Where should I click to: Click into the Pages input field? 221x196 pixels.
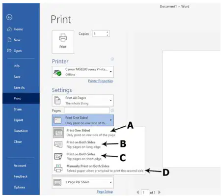pyautogui.click(x=87, y=111)
